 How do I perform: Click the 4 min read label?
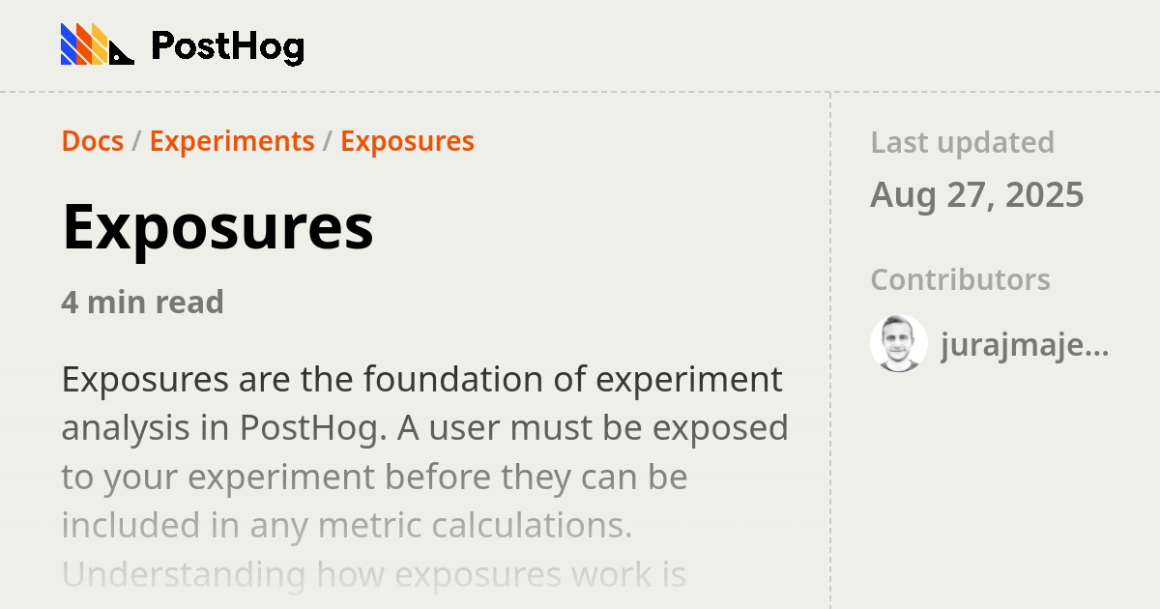(142, 302)
